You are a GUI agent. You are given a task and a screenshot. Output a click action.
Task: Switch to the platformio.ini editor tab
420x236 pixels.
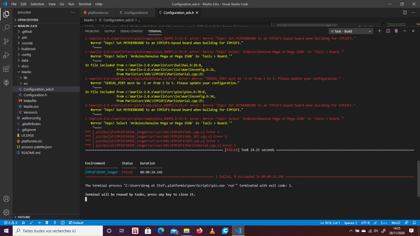98,13
